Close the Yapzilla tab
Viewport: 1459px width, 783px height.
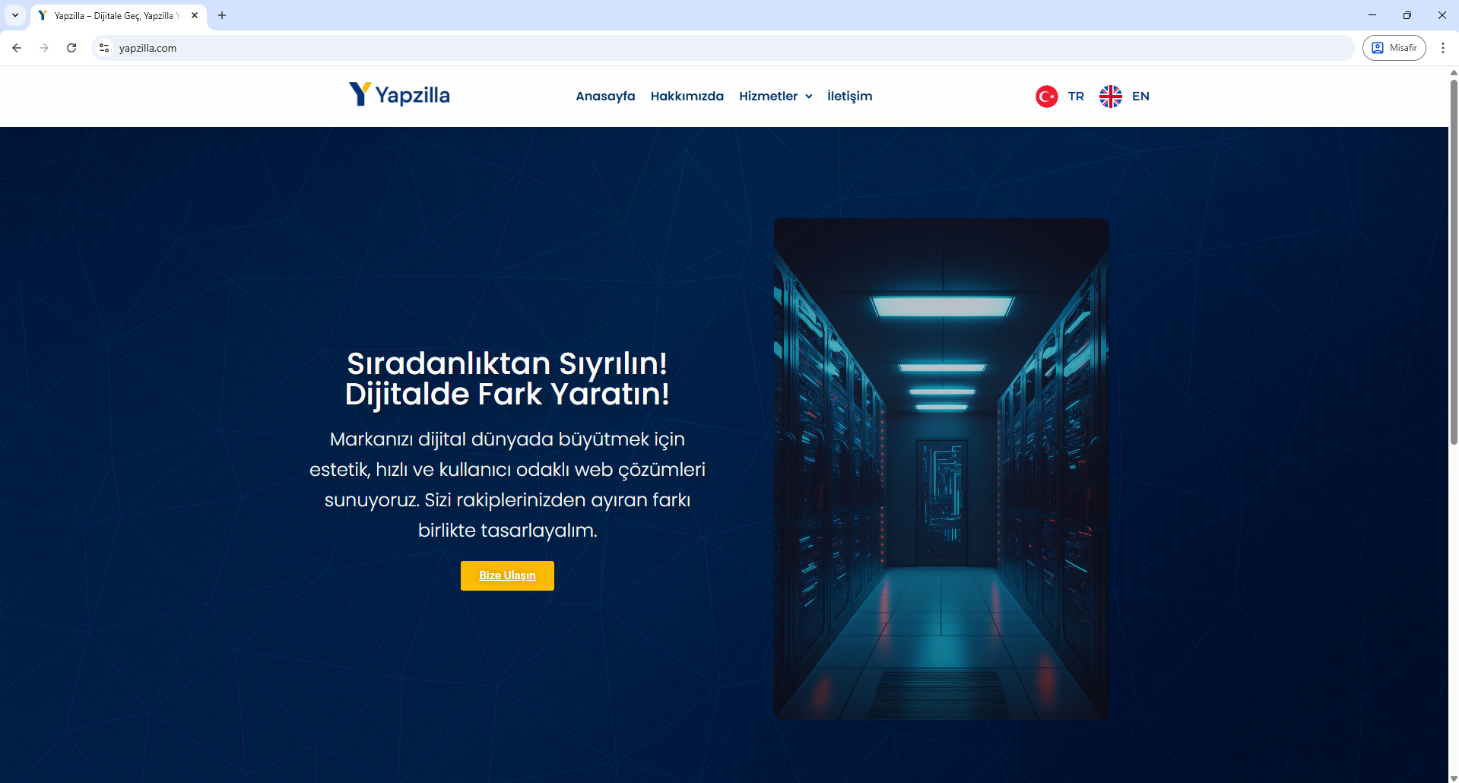coord(195,15)
